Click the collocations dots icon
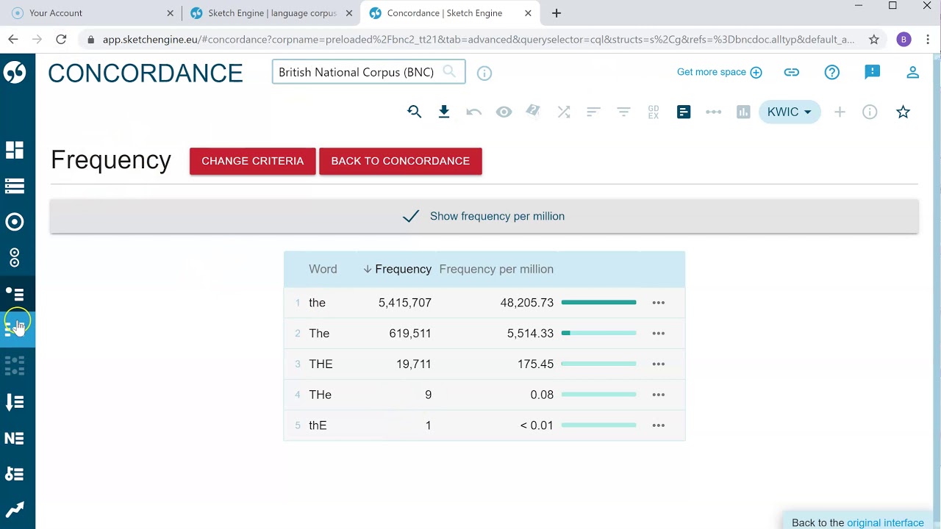941x529 pixels. point(713,112)
